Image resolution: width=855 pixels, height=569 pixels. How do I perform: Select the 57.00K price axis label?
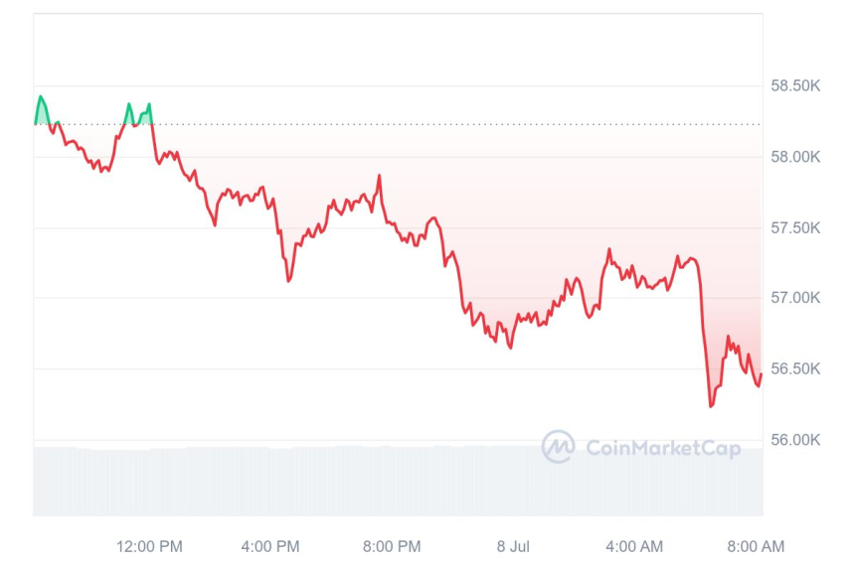tap(795, 298)
